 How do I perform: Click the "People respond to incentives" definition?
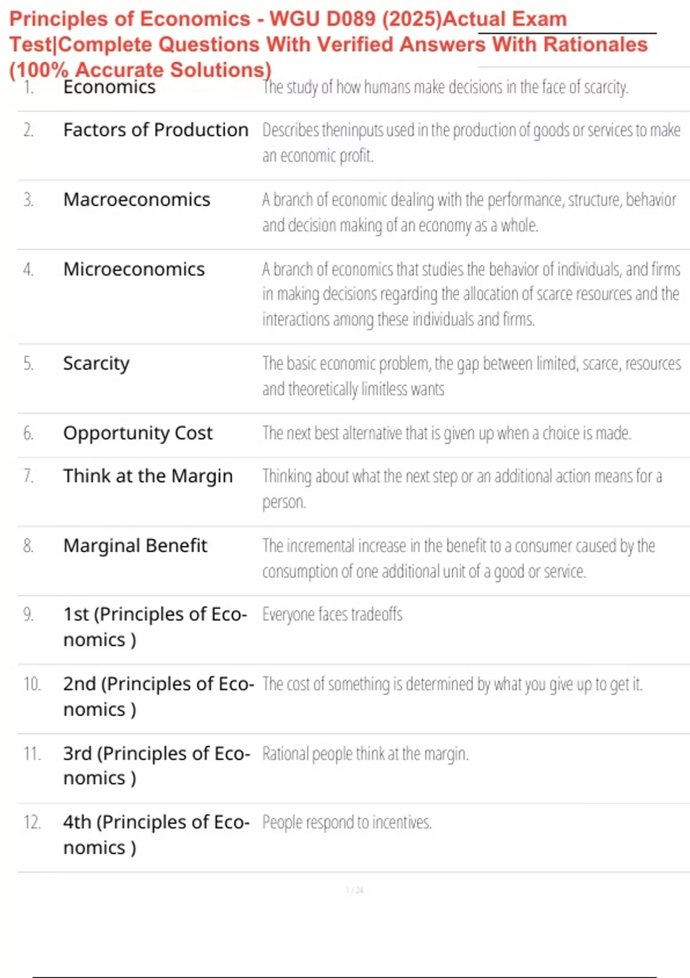pyautogui.click(x=347, y=823)
